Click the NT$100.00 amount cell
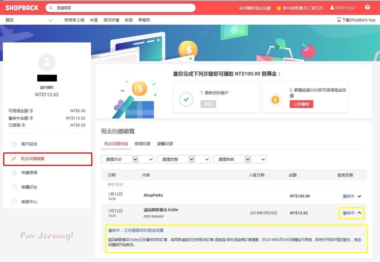 pos(300,196)
